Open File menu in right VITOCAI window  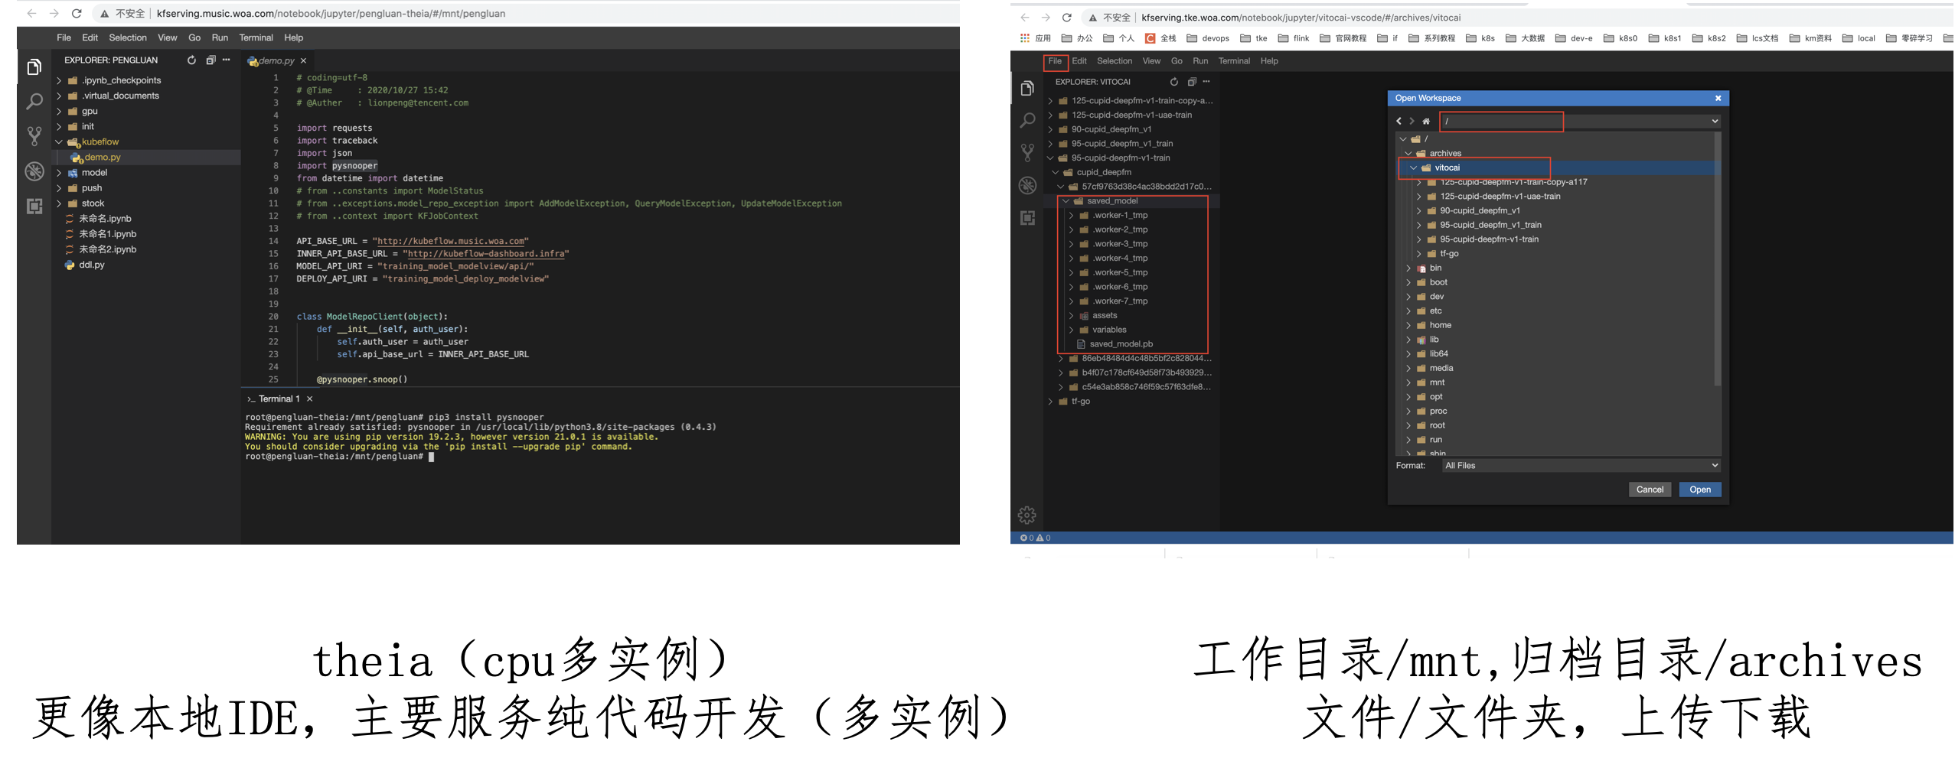click(x=1055, y=61)
